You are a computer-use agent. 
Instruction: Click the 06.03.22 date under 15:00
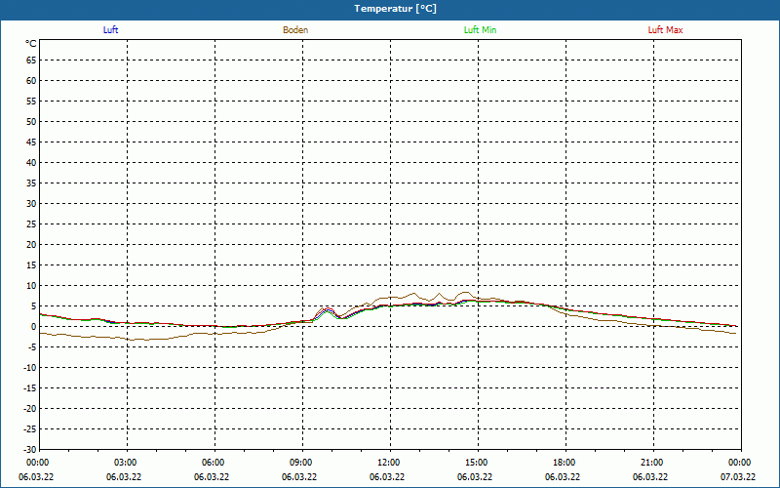[475, 477]
